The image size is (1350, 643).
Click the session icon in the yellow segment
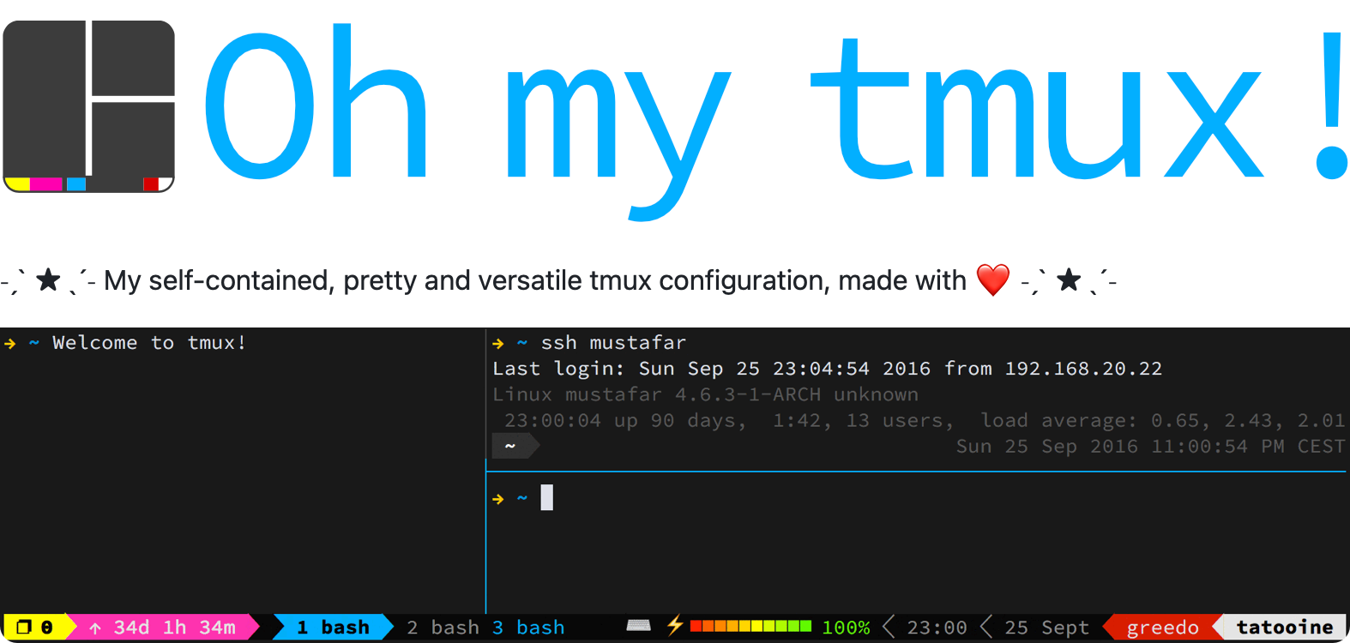[x=24, y=627]
